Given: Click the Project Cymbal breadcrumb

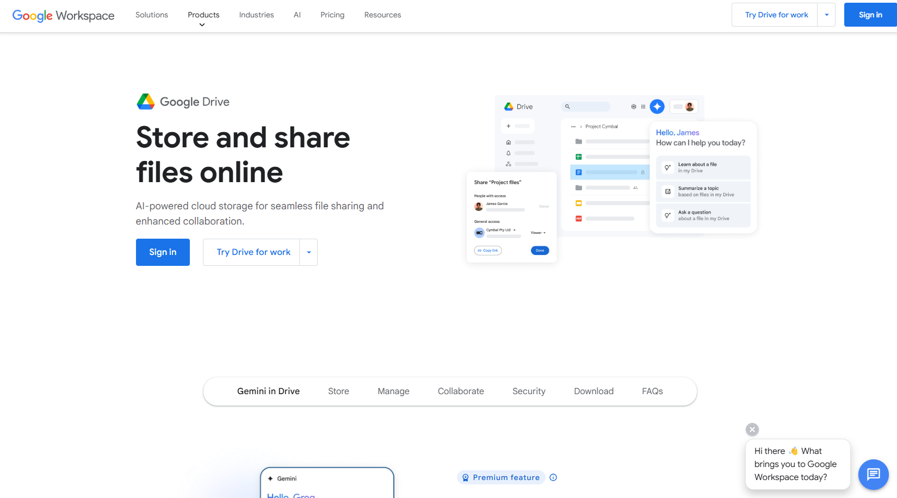Looking at the screenshot, I should tap(602, 127).
